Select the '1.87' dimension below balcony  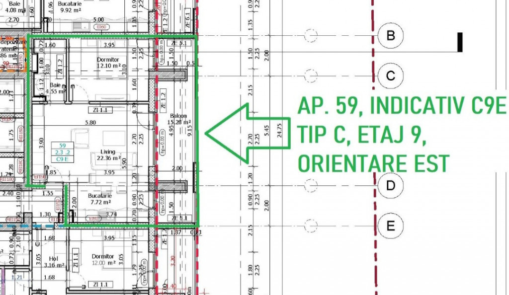(175, 232)
